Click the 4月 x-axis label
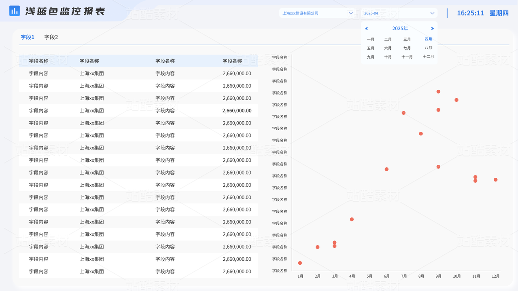The width and height of the screenshot is (518, 291). click(x=352, y=276)
